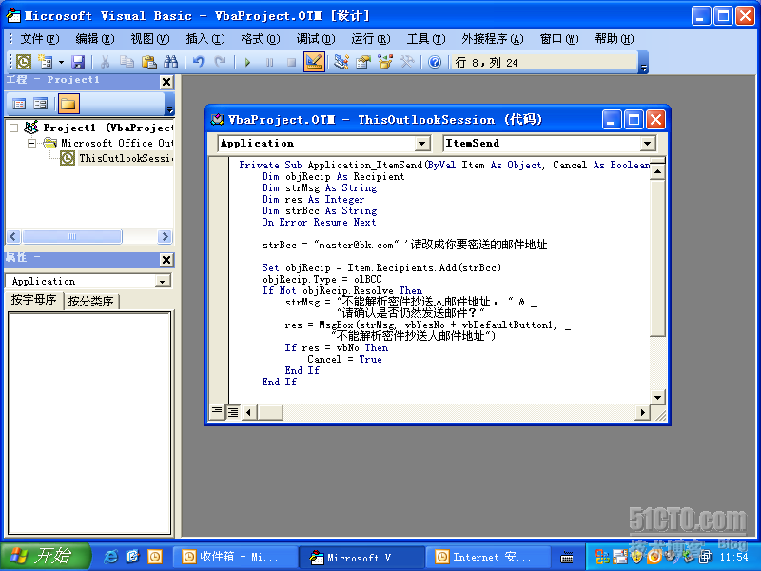Screen dimensions: 761x571
Task: Open the 文件(F) menu
Action: click(x=39, y=39)
